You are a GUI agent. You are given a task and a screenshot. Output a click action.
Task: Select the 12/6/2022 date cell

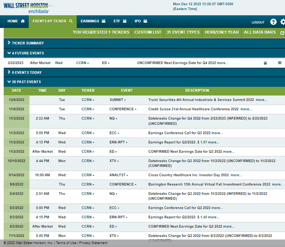[x=16, y=100]
